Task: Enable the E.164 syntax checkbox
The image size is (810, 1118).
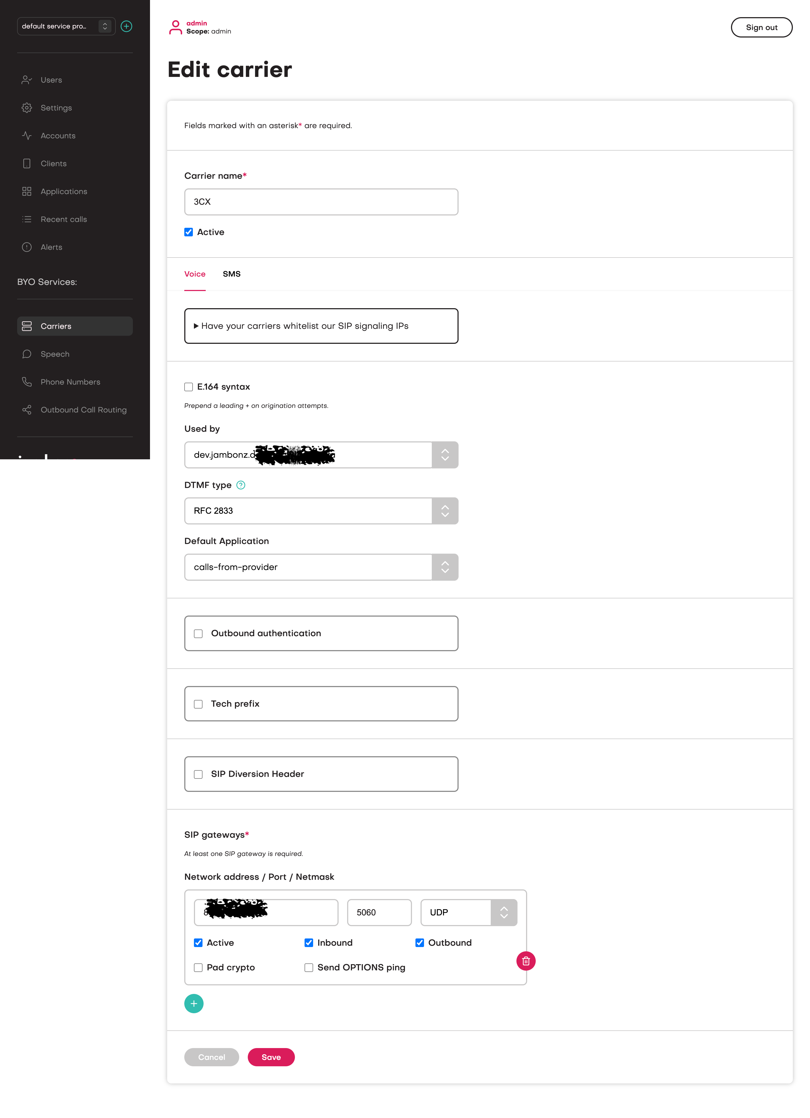Action: (189, 387)
